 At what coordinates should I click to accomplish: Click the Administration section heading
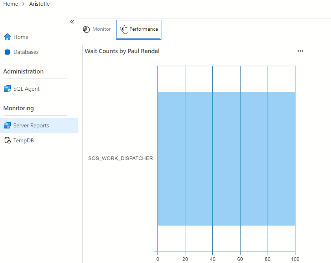tap(24, 71)
